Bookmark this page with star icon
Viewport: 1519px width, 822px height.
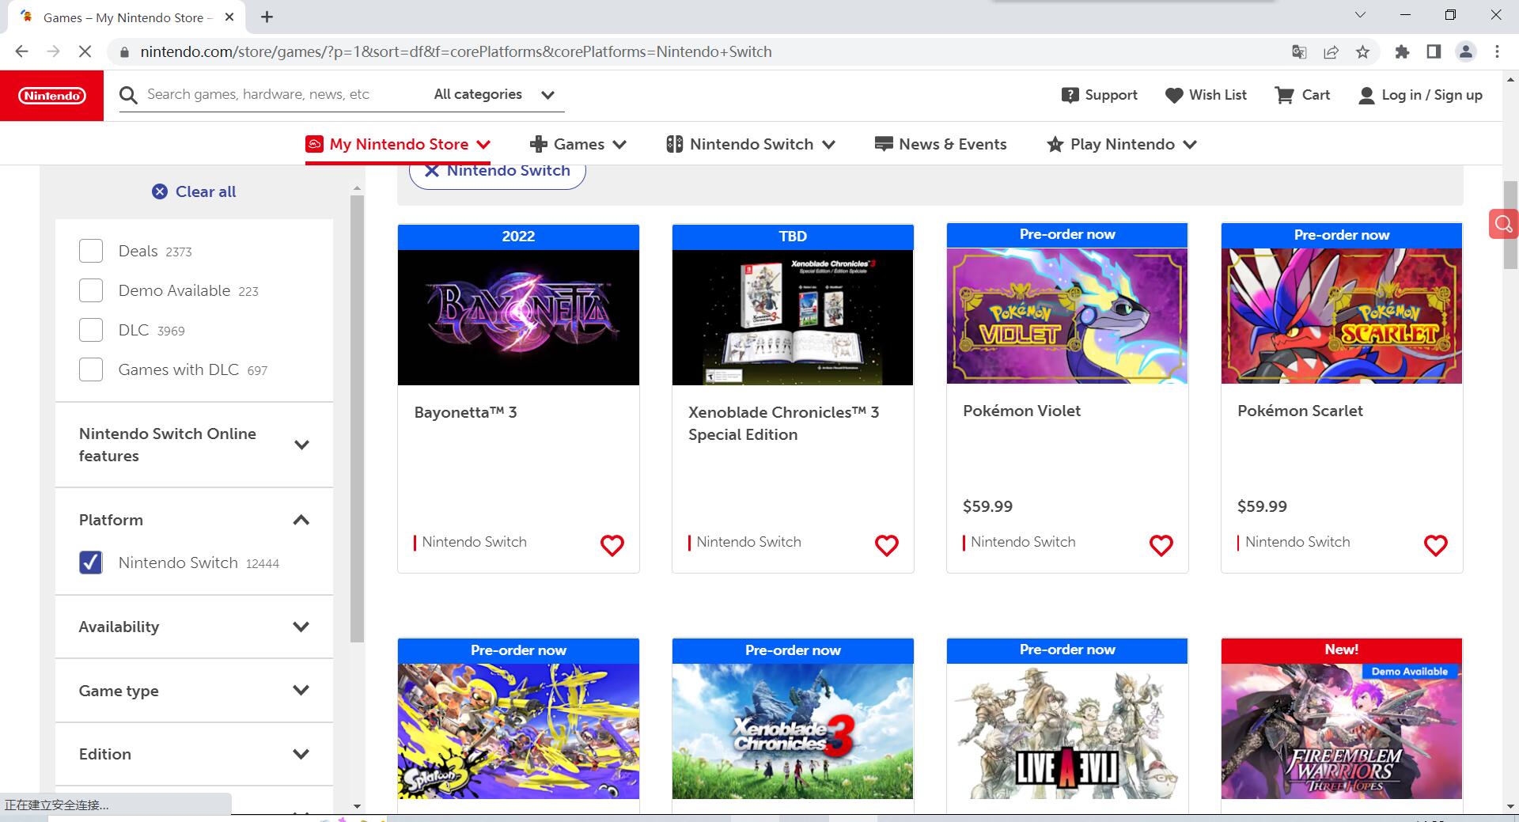click(1362, 52)
